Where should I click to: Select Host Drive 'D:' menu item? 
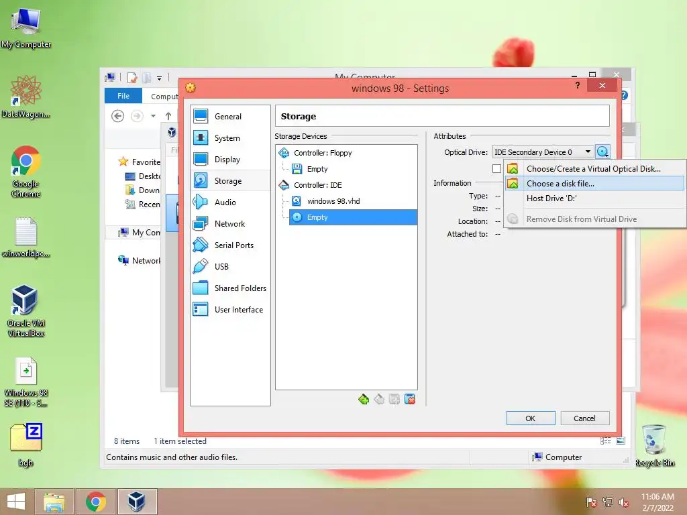coord(594,198)
